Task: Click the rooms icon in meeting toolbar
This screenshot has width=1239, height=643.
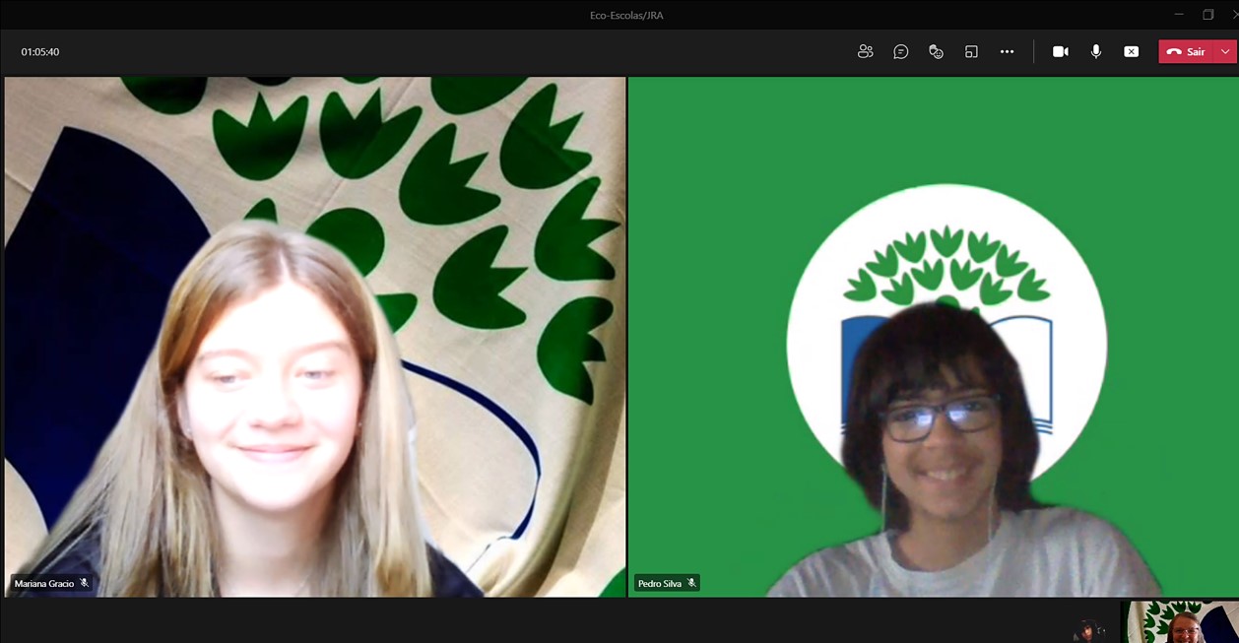Action: tap(971, 52)
